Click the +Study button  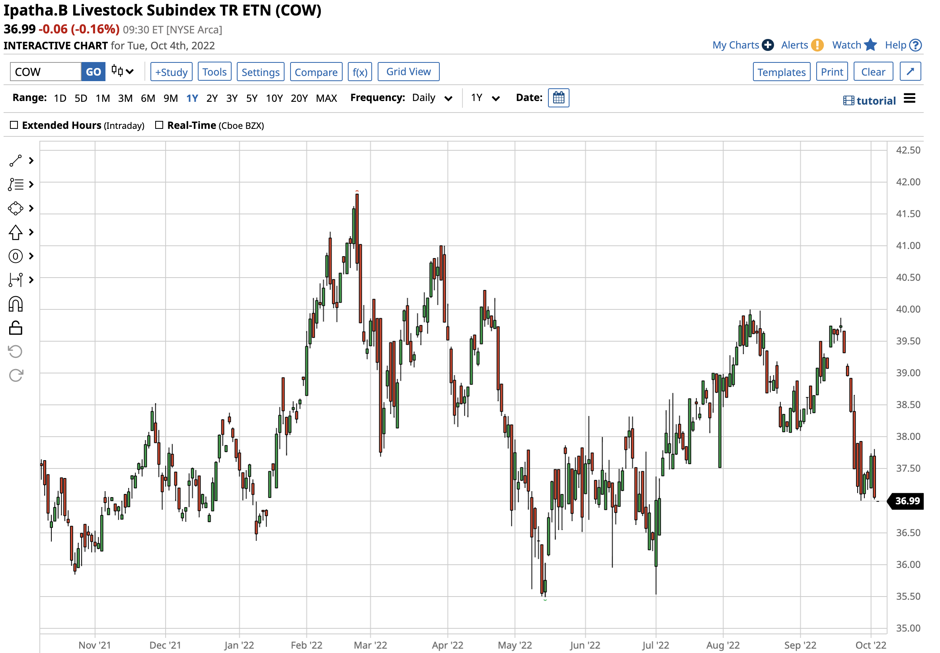pyautogui.click(x=171, y=72)
